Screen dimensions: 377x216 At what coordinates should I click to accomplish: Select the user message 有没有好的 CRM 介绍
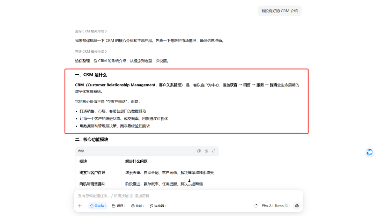279,11
